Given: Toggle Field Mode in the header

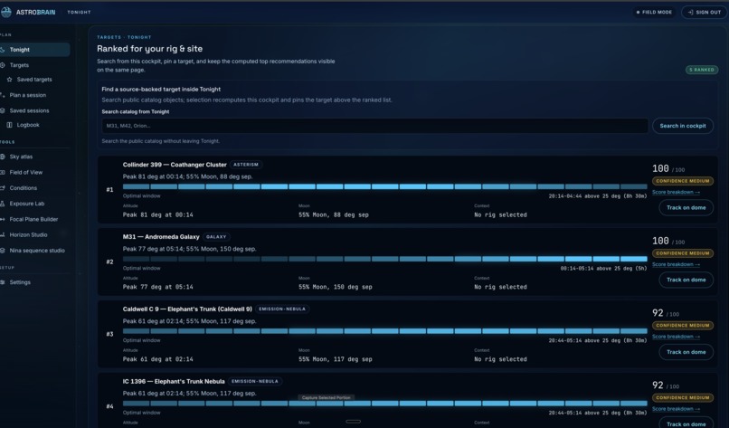Looking at the screenshot, I should click(x=654, y=12).
